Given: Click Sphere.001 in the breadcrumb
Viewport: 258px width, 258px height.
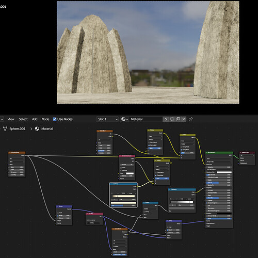Looking at the screenshot, I should (x=18, y=129).
